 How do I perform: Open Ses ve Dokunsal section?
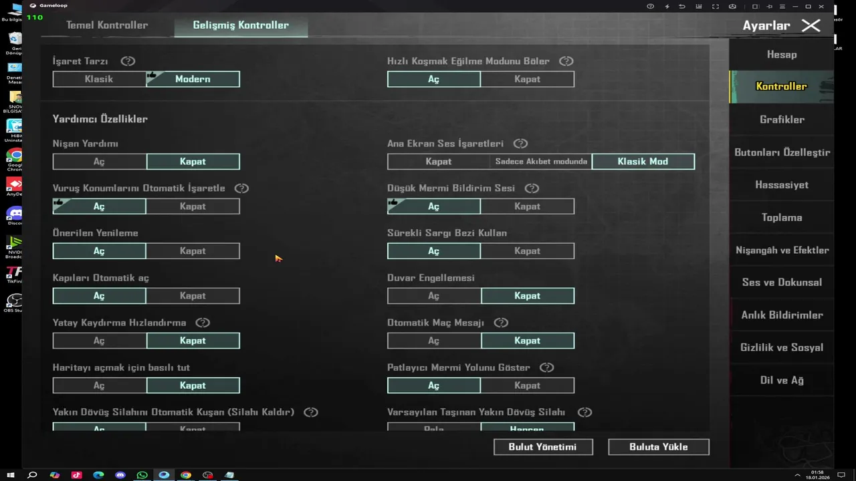[x=781, y=283]
